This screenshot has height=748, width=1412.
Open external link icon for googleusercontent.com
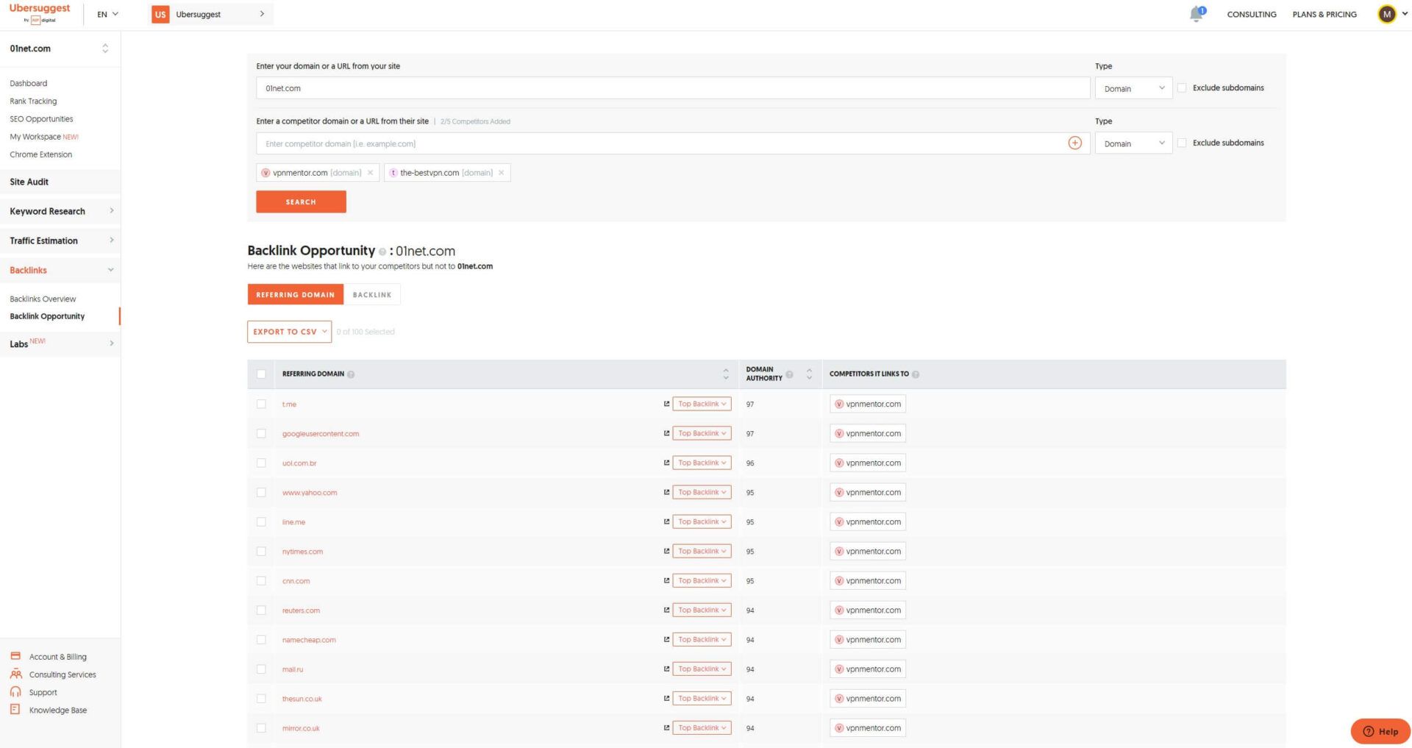coord(666,433)
